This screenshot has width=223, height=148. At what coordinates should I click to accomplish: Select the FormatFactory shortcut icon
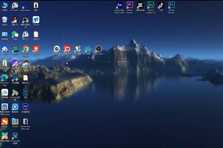pos(15,5)
